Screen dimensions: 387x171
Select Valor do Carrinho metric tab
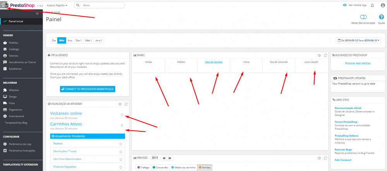coord(214,66)
